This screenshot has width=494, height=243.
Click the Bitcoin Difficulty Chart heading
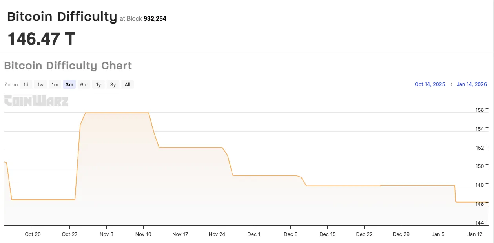(x=68, y=66)
